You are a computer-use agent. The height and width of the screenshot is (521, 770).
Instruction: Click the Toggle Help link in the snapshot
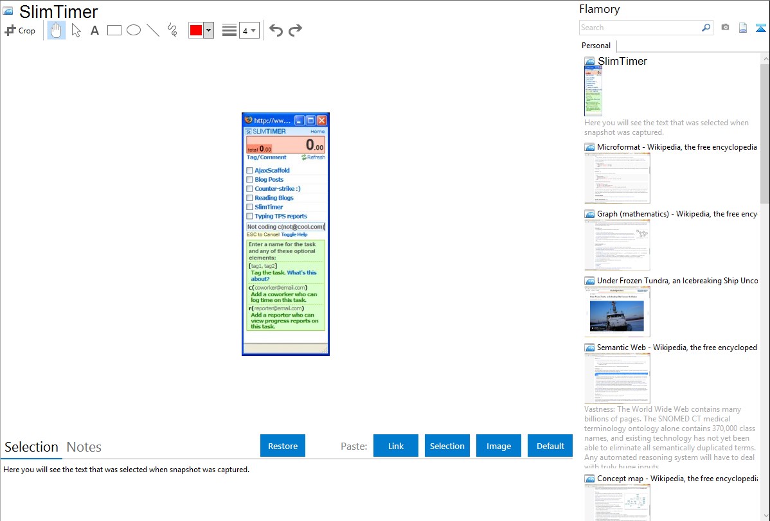pos(294,234)
